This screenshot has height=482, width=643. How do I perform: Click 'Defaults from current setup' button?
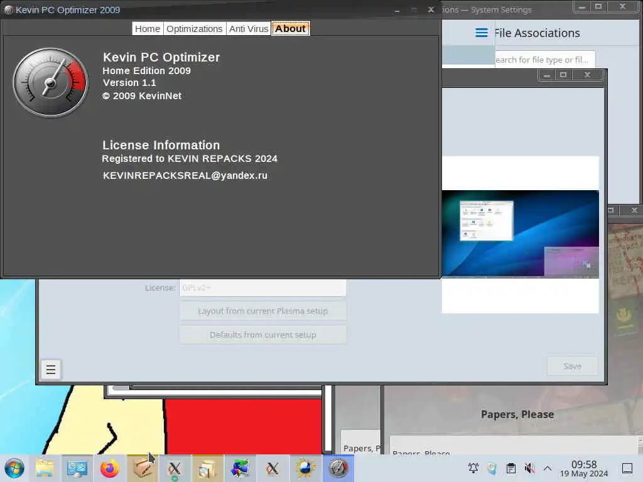click(263, 335)
